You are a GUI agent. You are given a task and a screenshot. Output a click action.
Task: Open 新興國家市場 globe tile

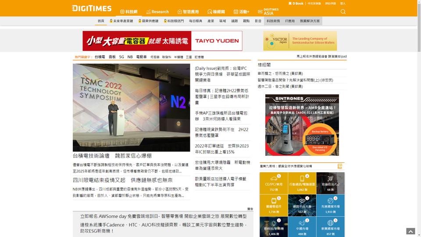(x=331, y=227)
